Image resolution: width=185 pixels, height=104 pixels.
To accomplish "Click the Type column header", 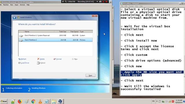I will pos(86,31).
